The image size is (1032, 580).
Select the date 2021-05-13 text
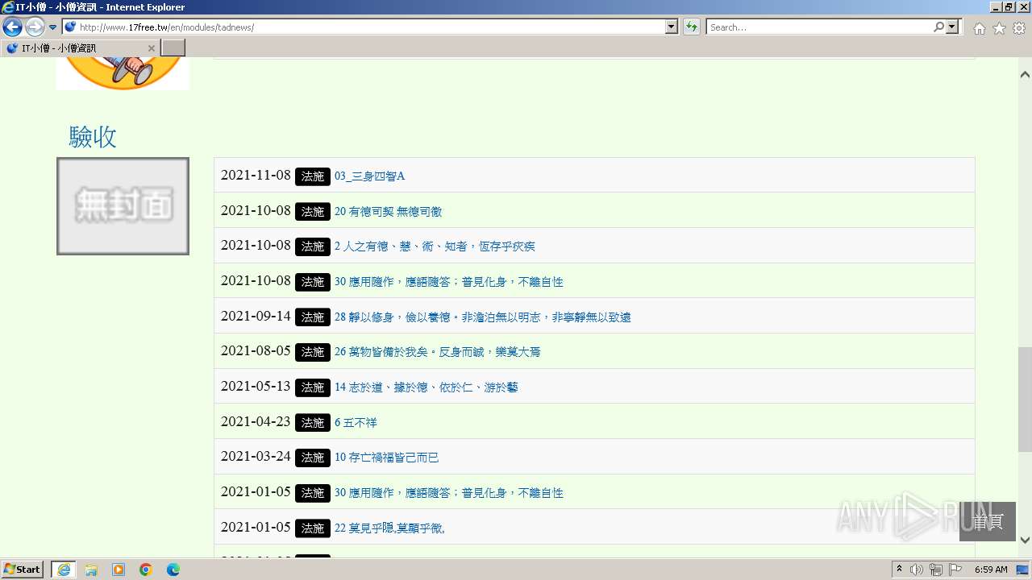click(256, 387)
